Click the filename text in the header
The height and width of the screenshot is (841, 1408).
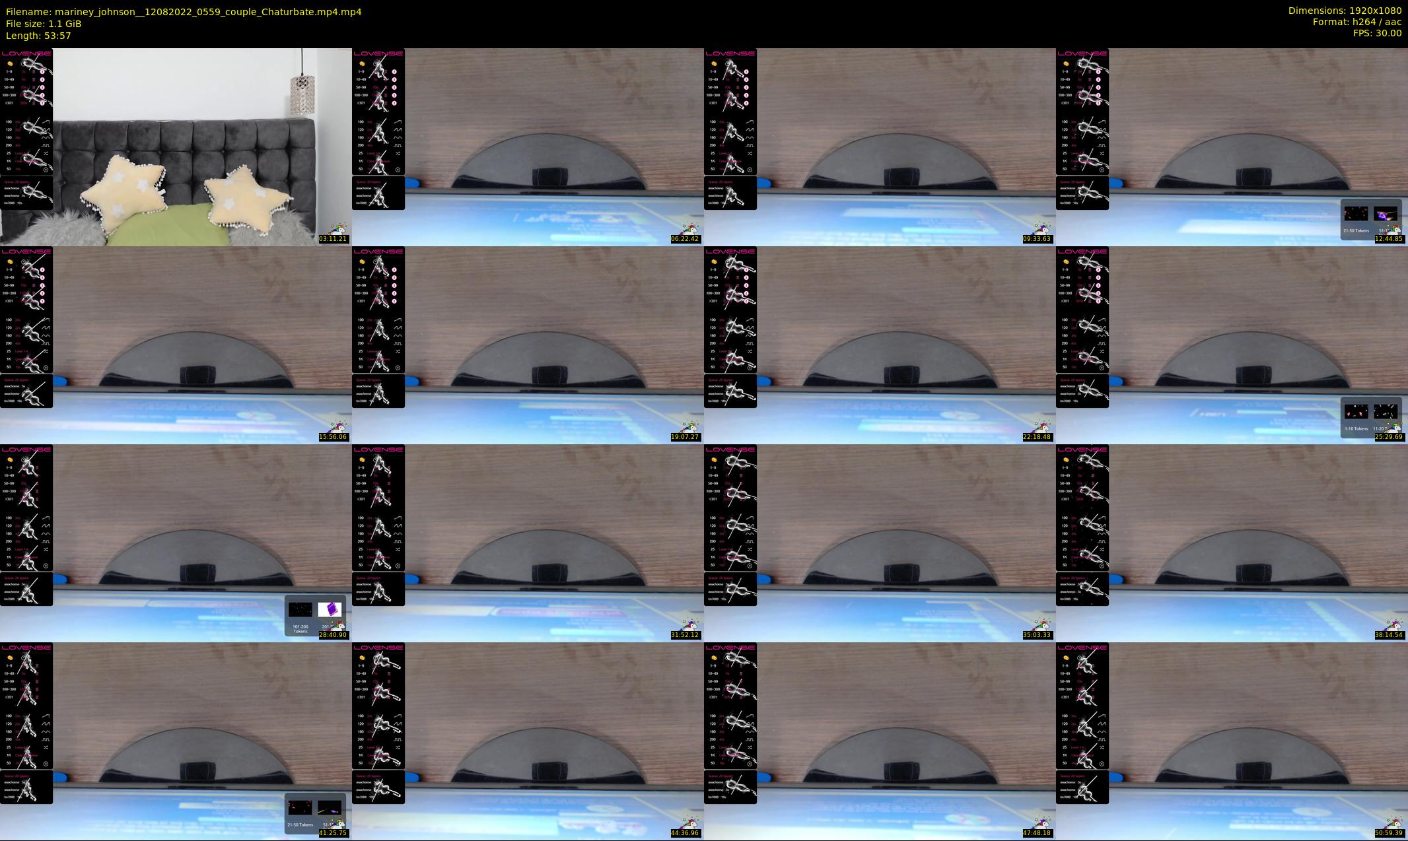point(184,12)
